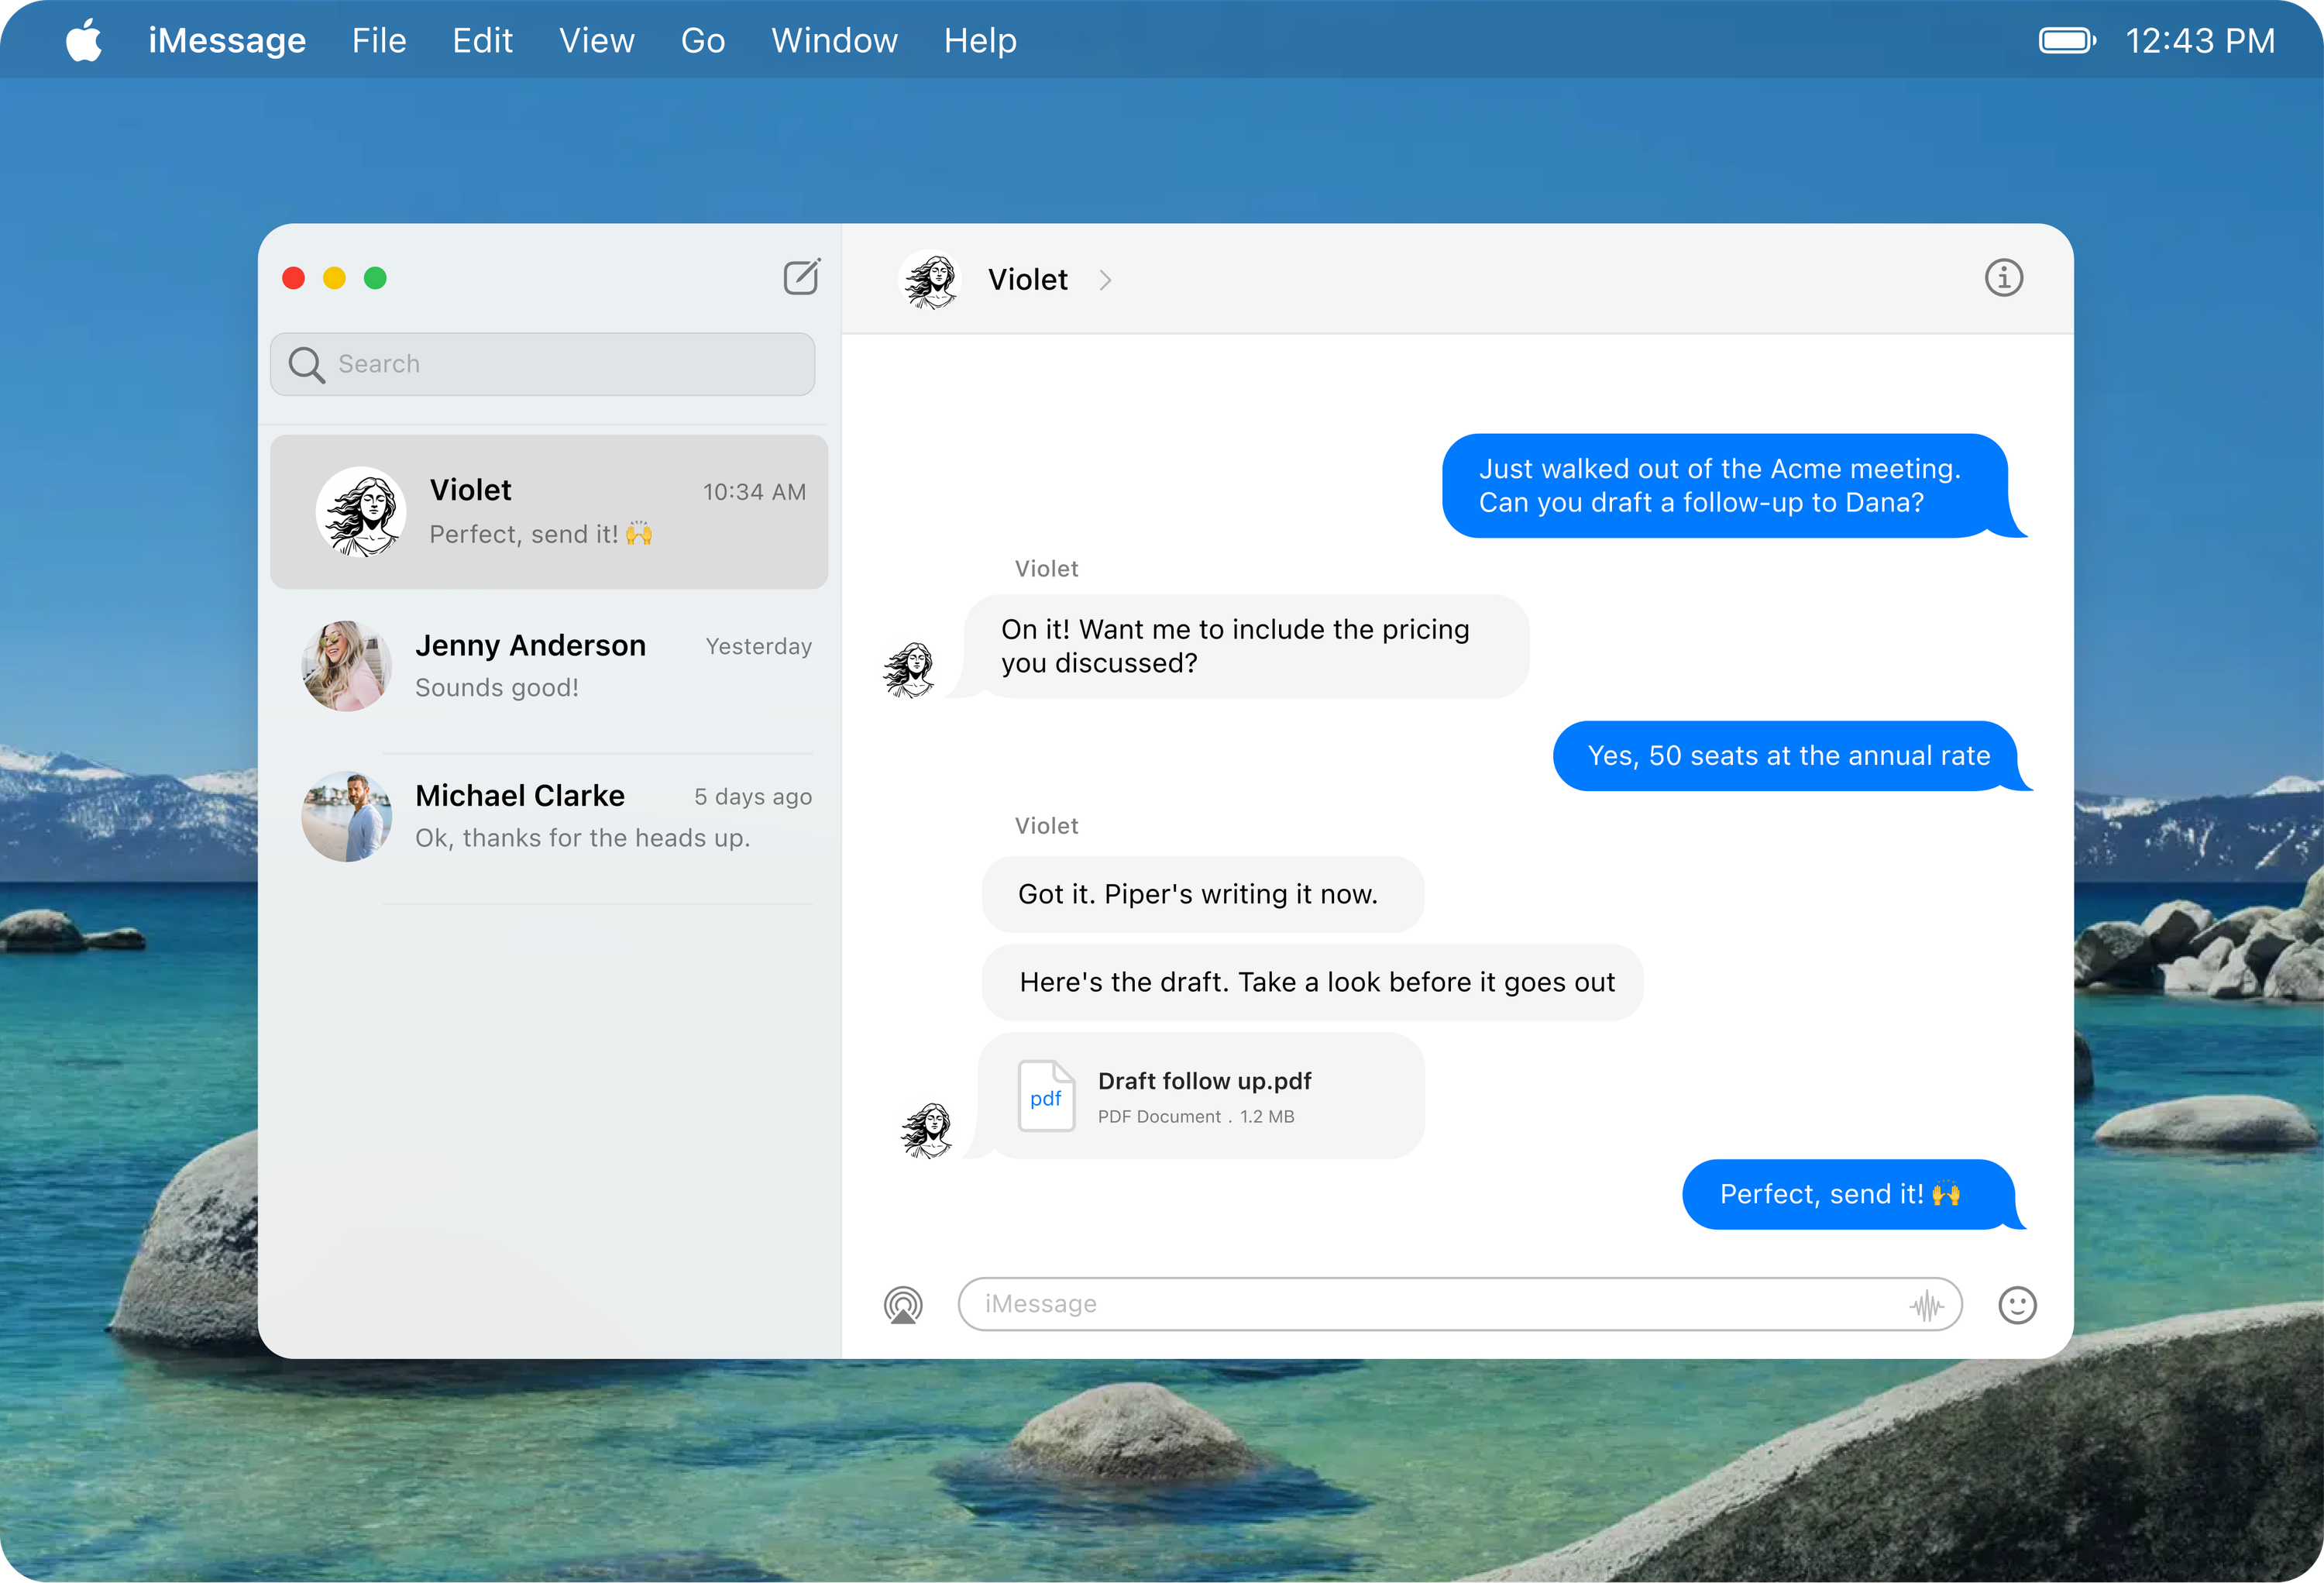The height and width of the screenshot is (1583, 2324).
Task: Click the audio waveform record icon
Action: coord(1926,1305)
